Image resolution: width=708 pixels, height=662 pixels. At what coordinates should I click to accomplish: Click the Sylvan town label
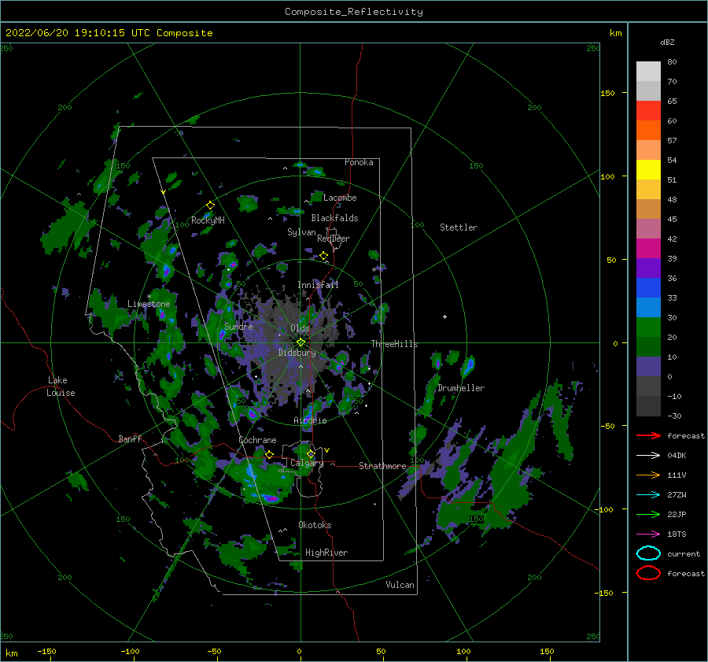click(301, 232)
